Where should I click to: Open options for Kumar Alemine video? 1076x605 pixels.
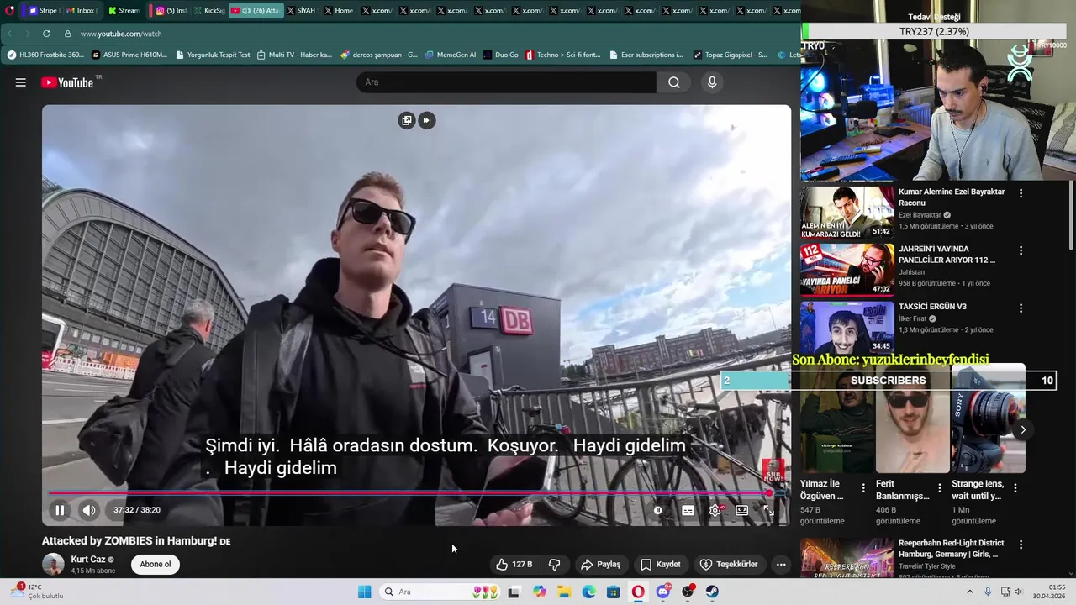click(1021, 193)
